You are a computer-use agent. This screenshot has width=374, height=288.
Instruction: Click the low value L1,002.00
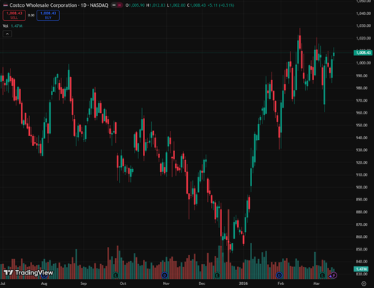(x=176, y=5)
